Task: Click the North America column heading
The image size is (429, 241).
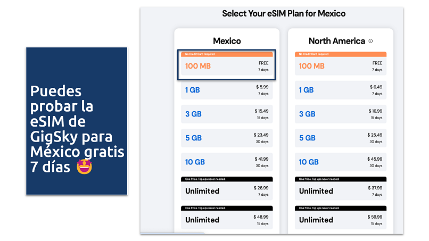Action: pyautogui.click(x=336, y=41)
